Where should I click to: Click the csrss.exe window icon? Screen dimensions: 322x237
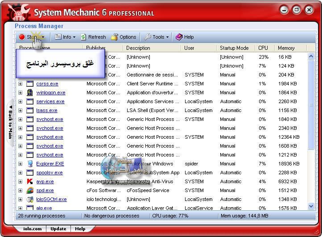tap(30, 84)
